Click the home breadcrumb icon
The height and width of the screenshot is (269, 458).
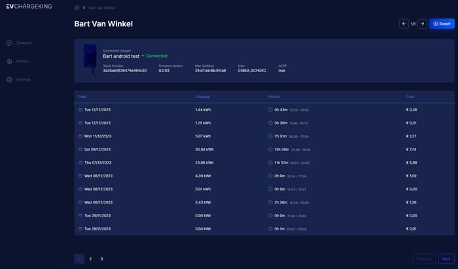pos(77,8)
